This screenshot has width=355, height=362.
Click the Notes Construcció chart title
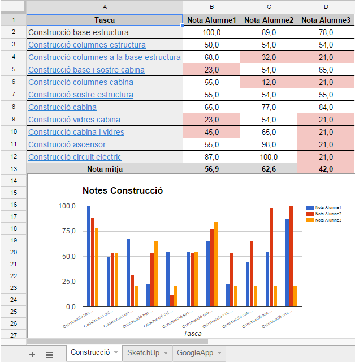[x=123, y=190]
